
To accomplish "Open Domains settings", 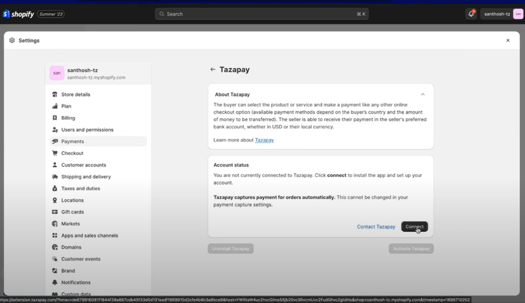I will [98, 247].
